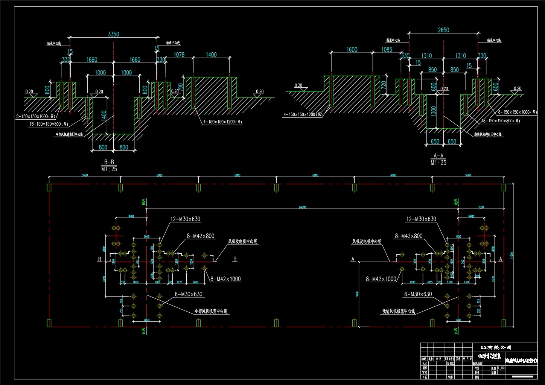545x385 pixels.
Task: Click the 1000 depth dimension in section B-B
Action: tap(100, 73)
